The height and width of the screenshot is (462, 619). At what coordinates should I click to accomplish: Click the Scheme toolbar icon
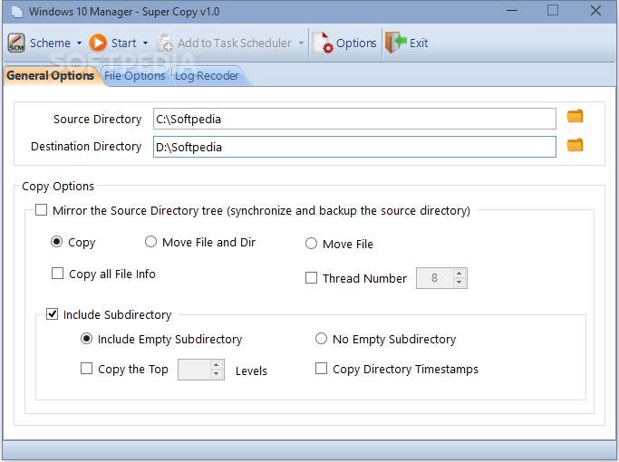click(x=16, y=43)
